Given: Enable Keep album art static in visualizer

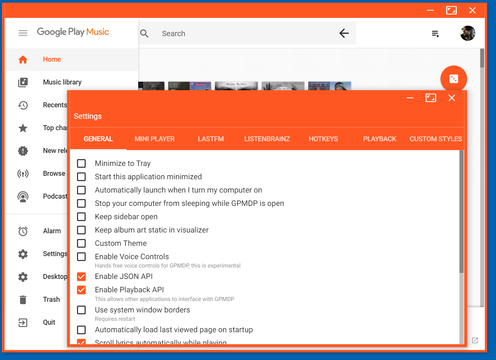Looking at the screenshot, I should [82, 230].
